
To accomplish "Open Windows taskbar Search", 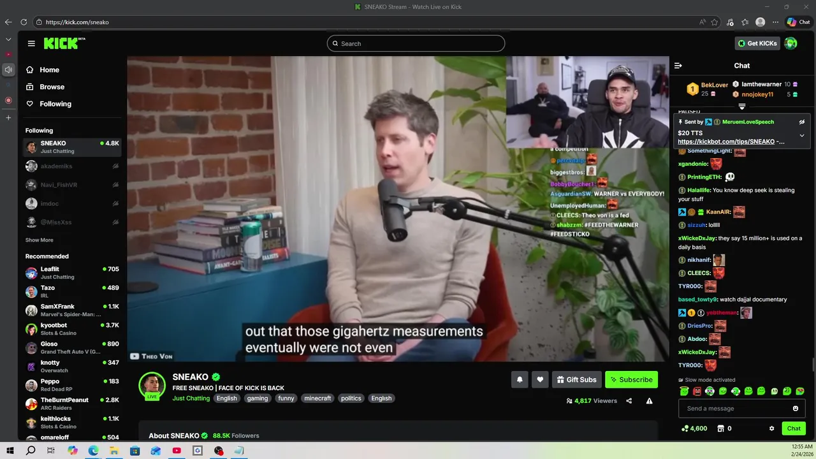I will [31, 451].
